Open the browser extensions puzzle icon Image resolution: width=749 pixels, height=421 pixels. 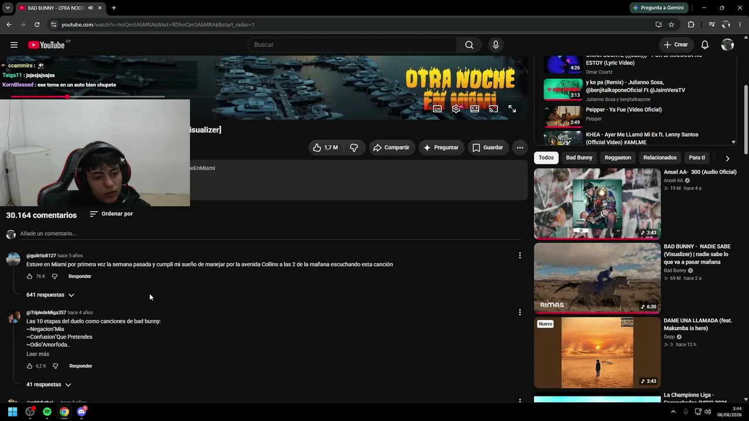(691, 25)
